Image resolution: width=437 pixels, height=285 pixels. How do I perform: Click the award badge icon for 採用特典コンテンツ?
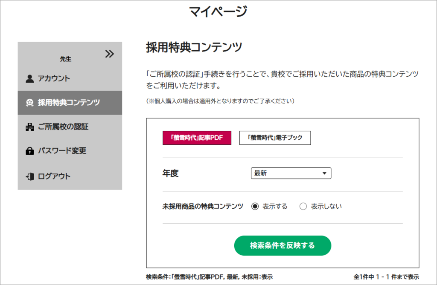click(29, 103)
